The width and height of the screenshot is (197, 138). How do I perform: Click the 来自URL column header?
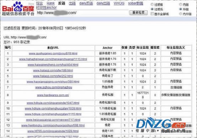click(53, 48)
